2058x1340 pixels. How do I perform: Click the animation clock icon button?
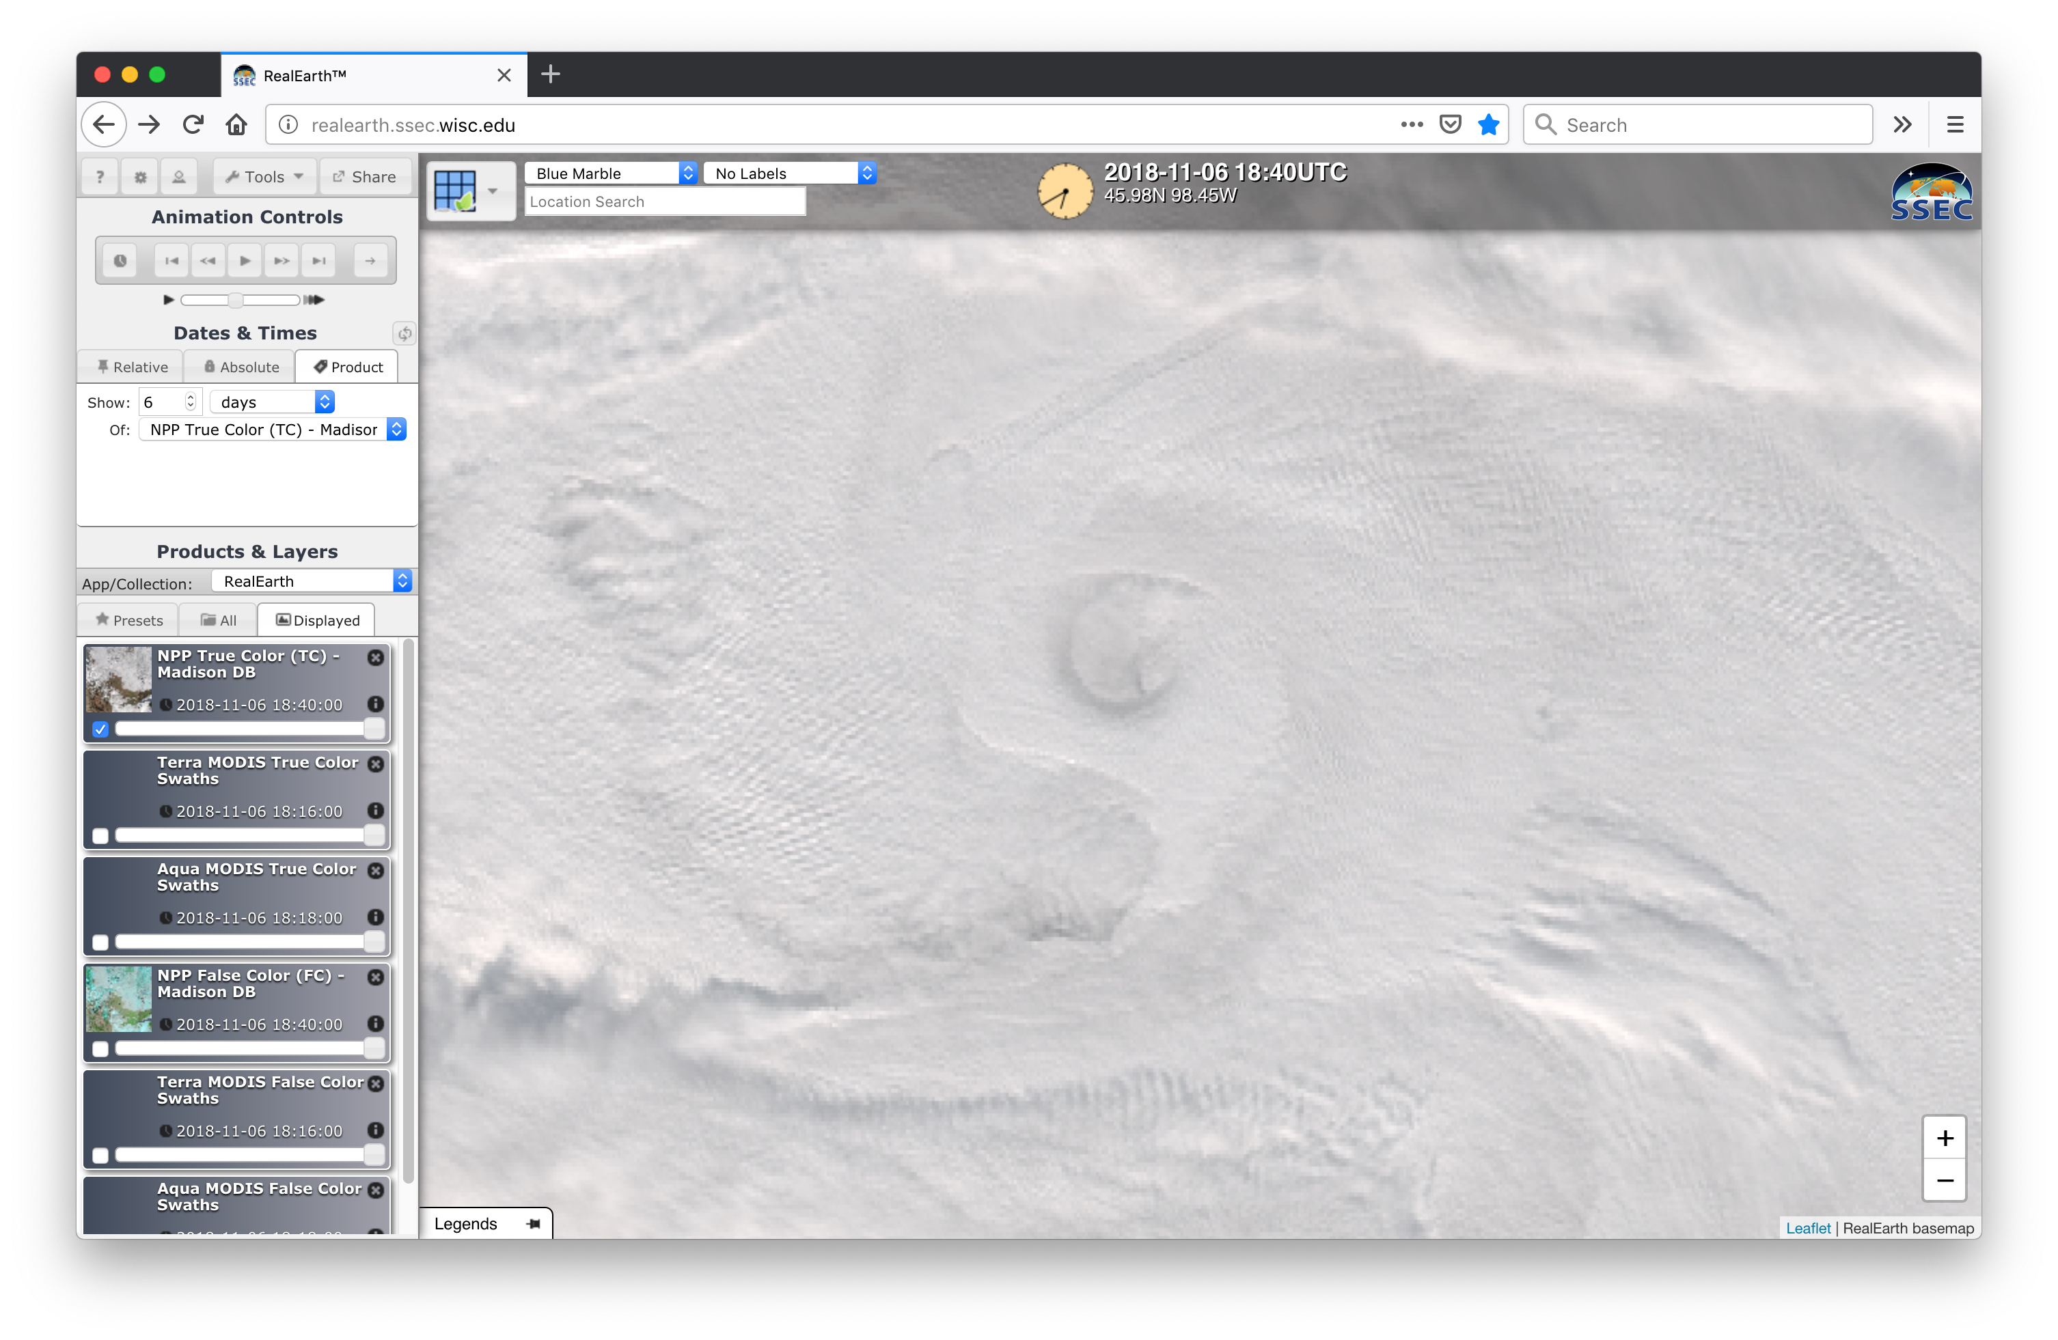[120, 260]
